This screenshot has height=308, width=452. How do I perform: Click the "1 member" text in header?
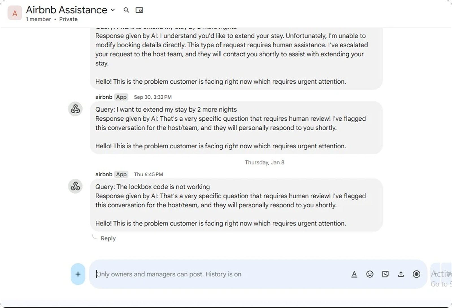point(38,19)
